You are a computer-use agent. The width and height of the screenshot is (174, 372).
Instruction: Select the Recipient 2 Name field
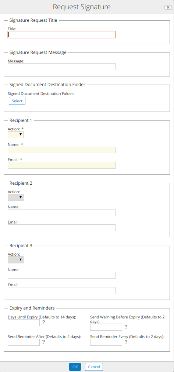62,212
